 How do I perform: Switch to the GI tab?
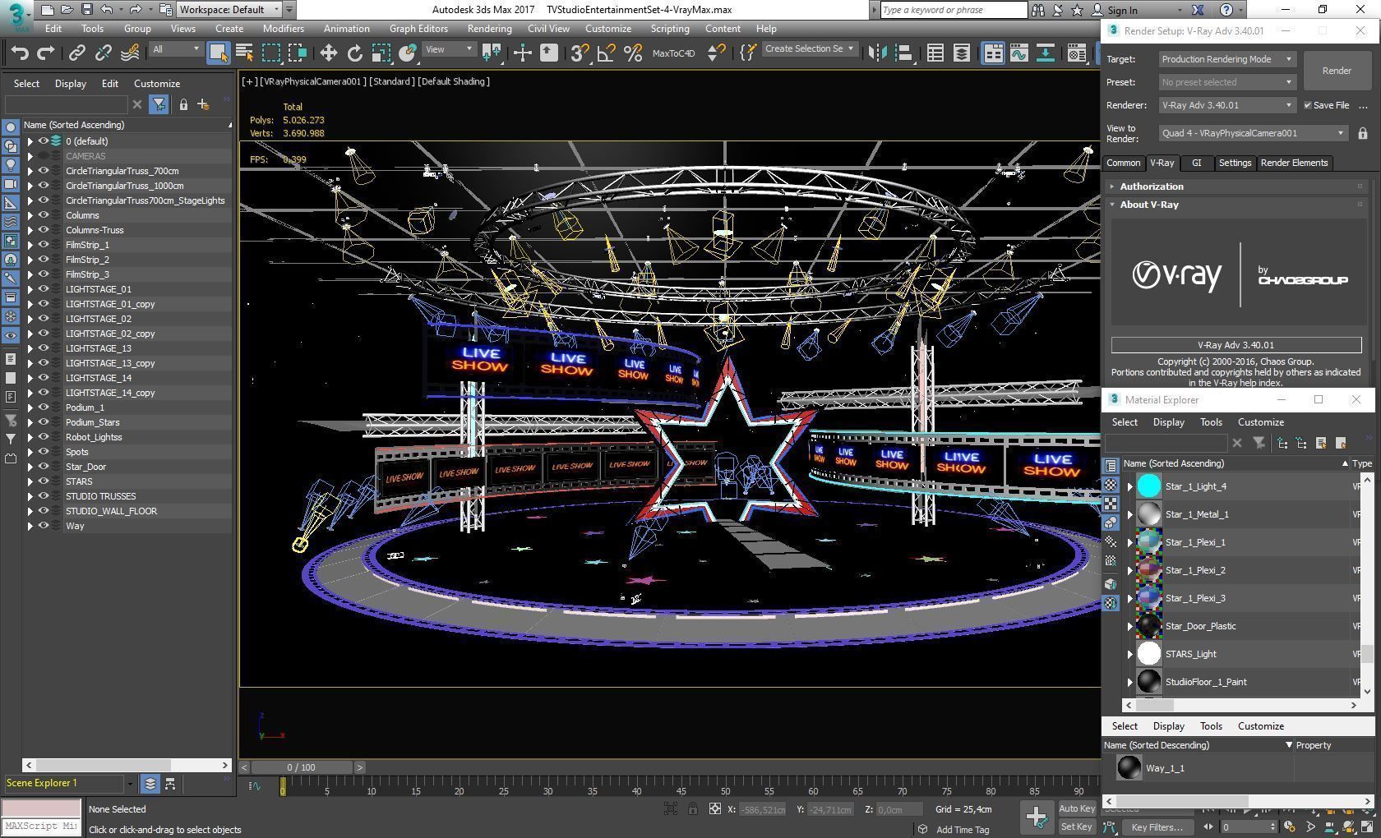click(1196, 163)
